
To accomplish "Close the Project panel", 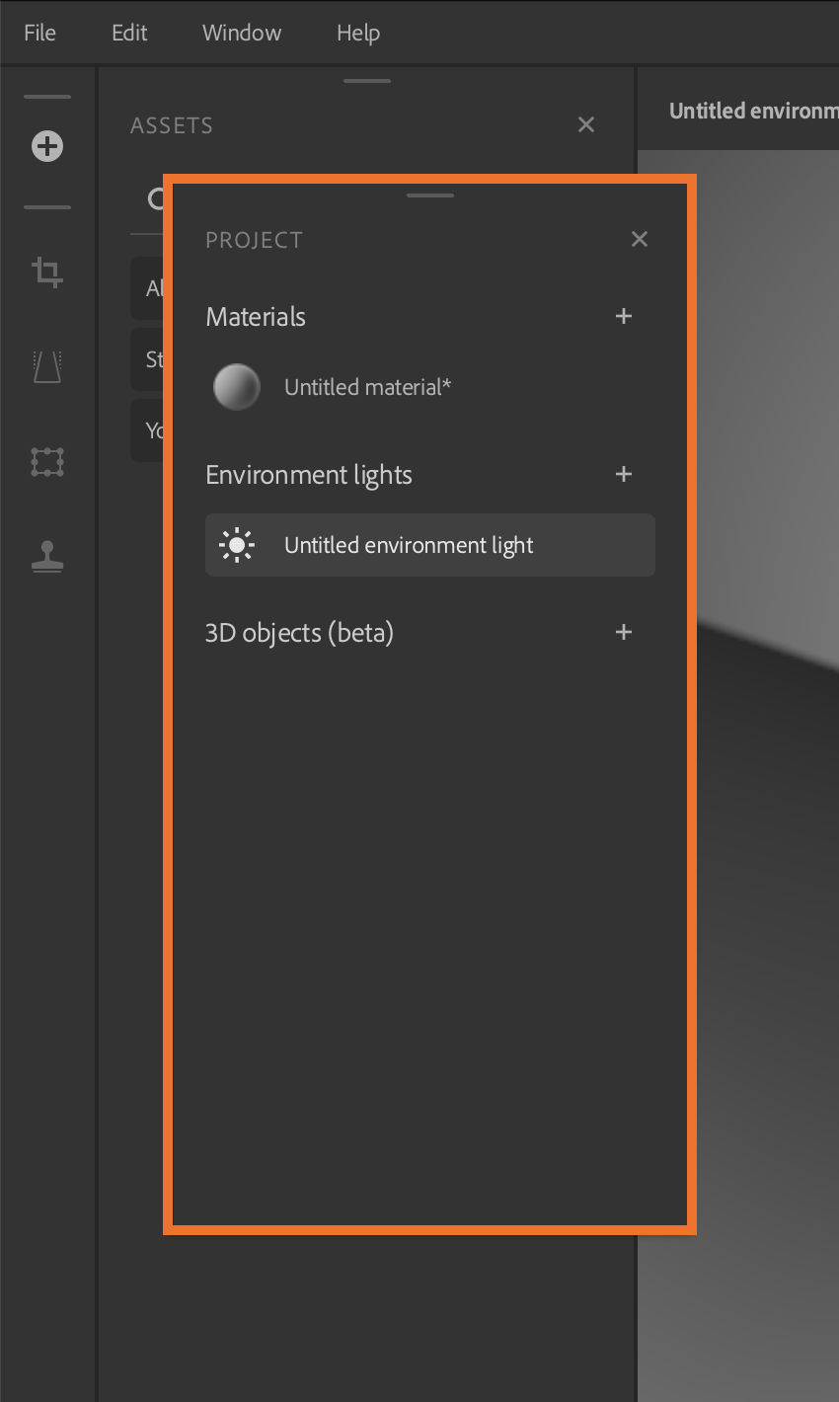I will tap(640, 239).
